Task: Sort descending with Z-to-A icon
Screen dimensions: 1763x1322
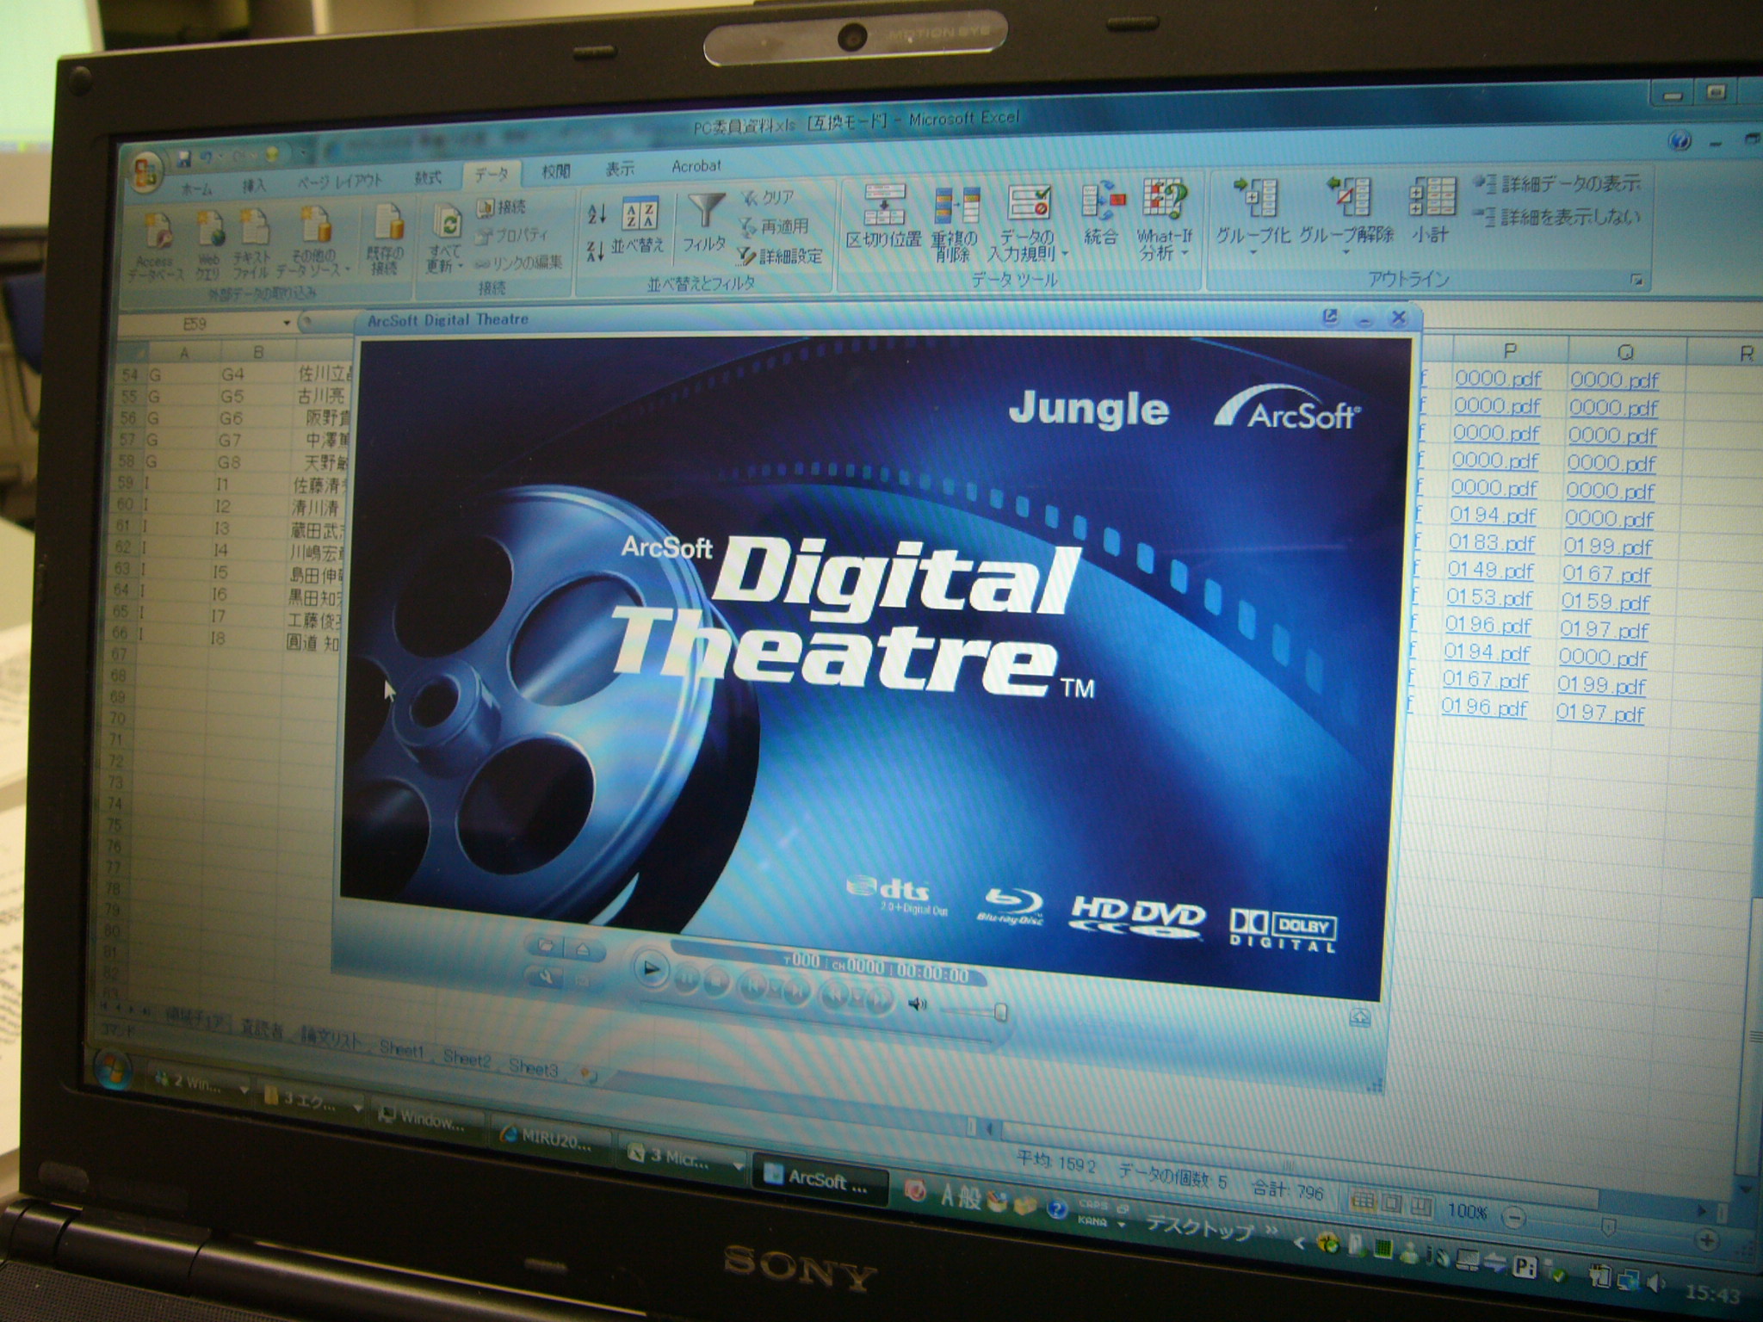Action: 596,251
